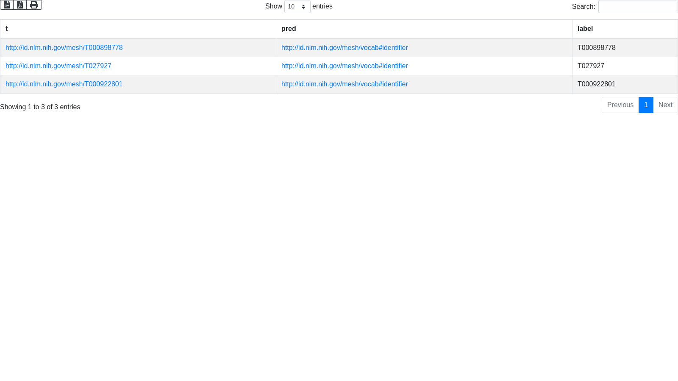The image size is (678, 381).
Task: Click the T000898778 label cell
Action: (596, 48)
